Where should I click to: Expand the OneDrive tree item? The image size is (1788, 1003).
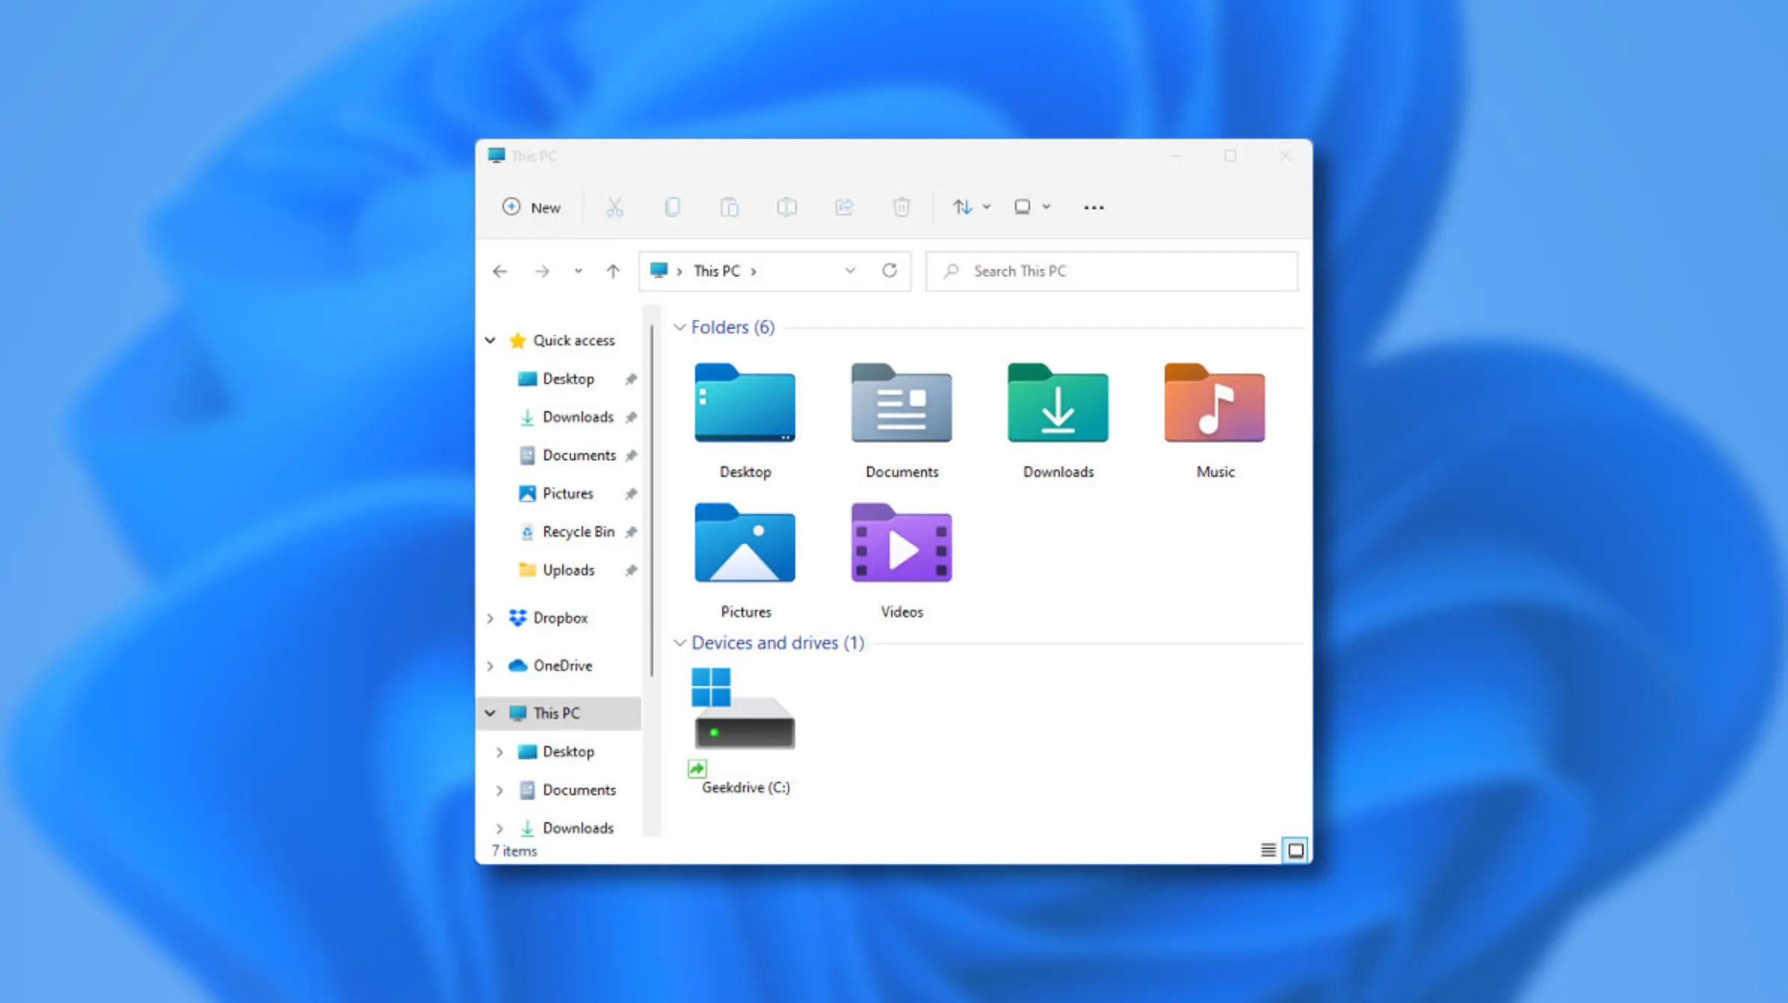point(490,665)
